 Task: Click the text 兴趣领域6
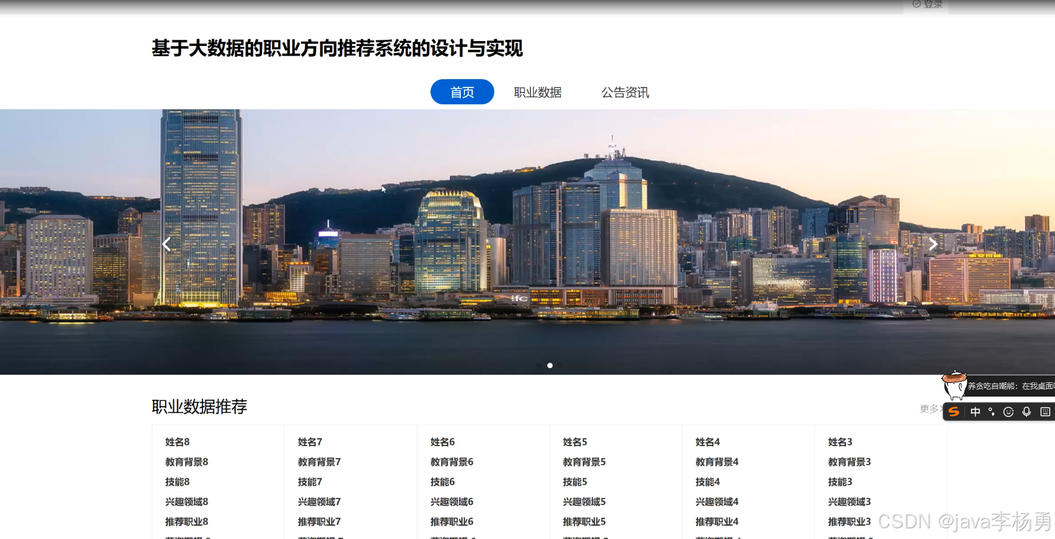[452, 501]
